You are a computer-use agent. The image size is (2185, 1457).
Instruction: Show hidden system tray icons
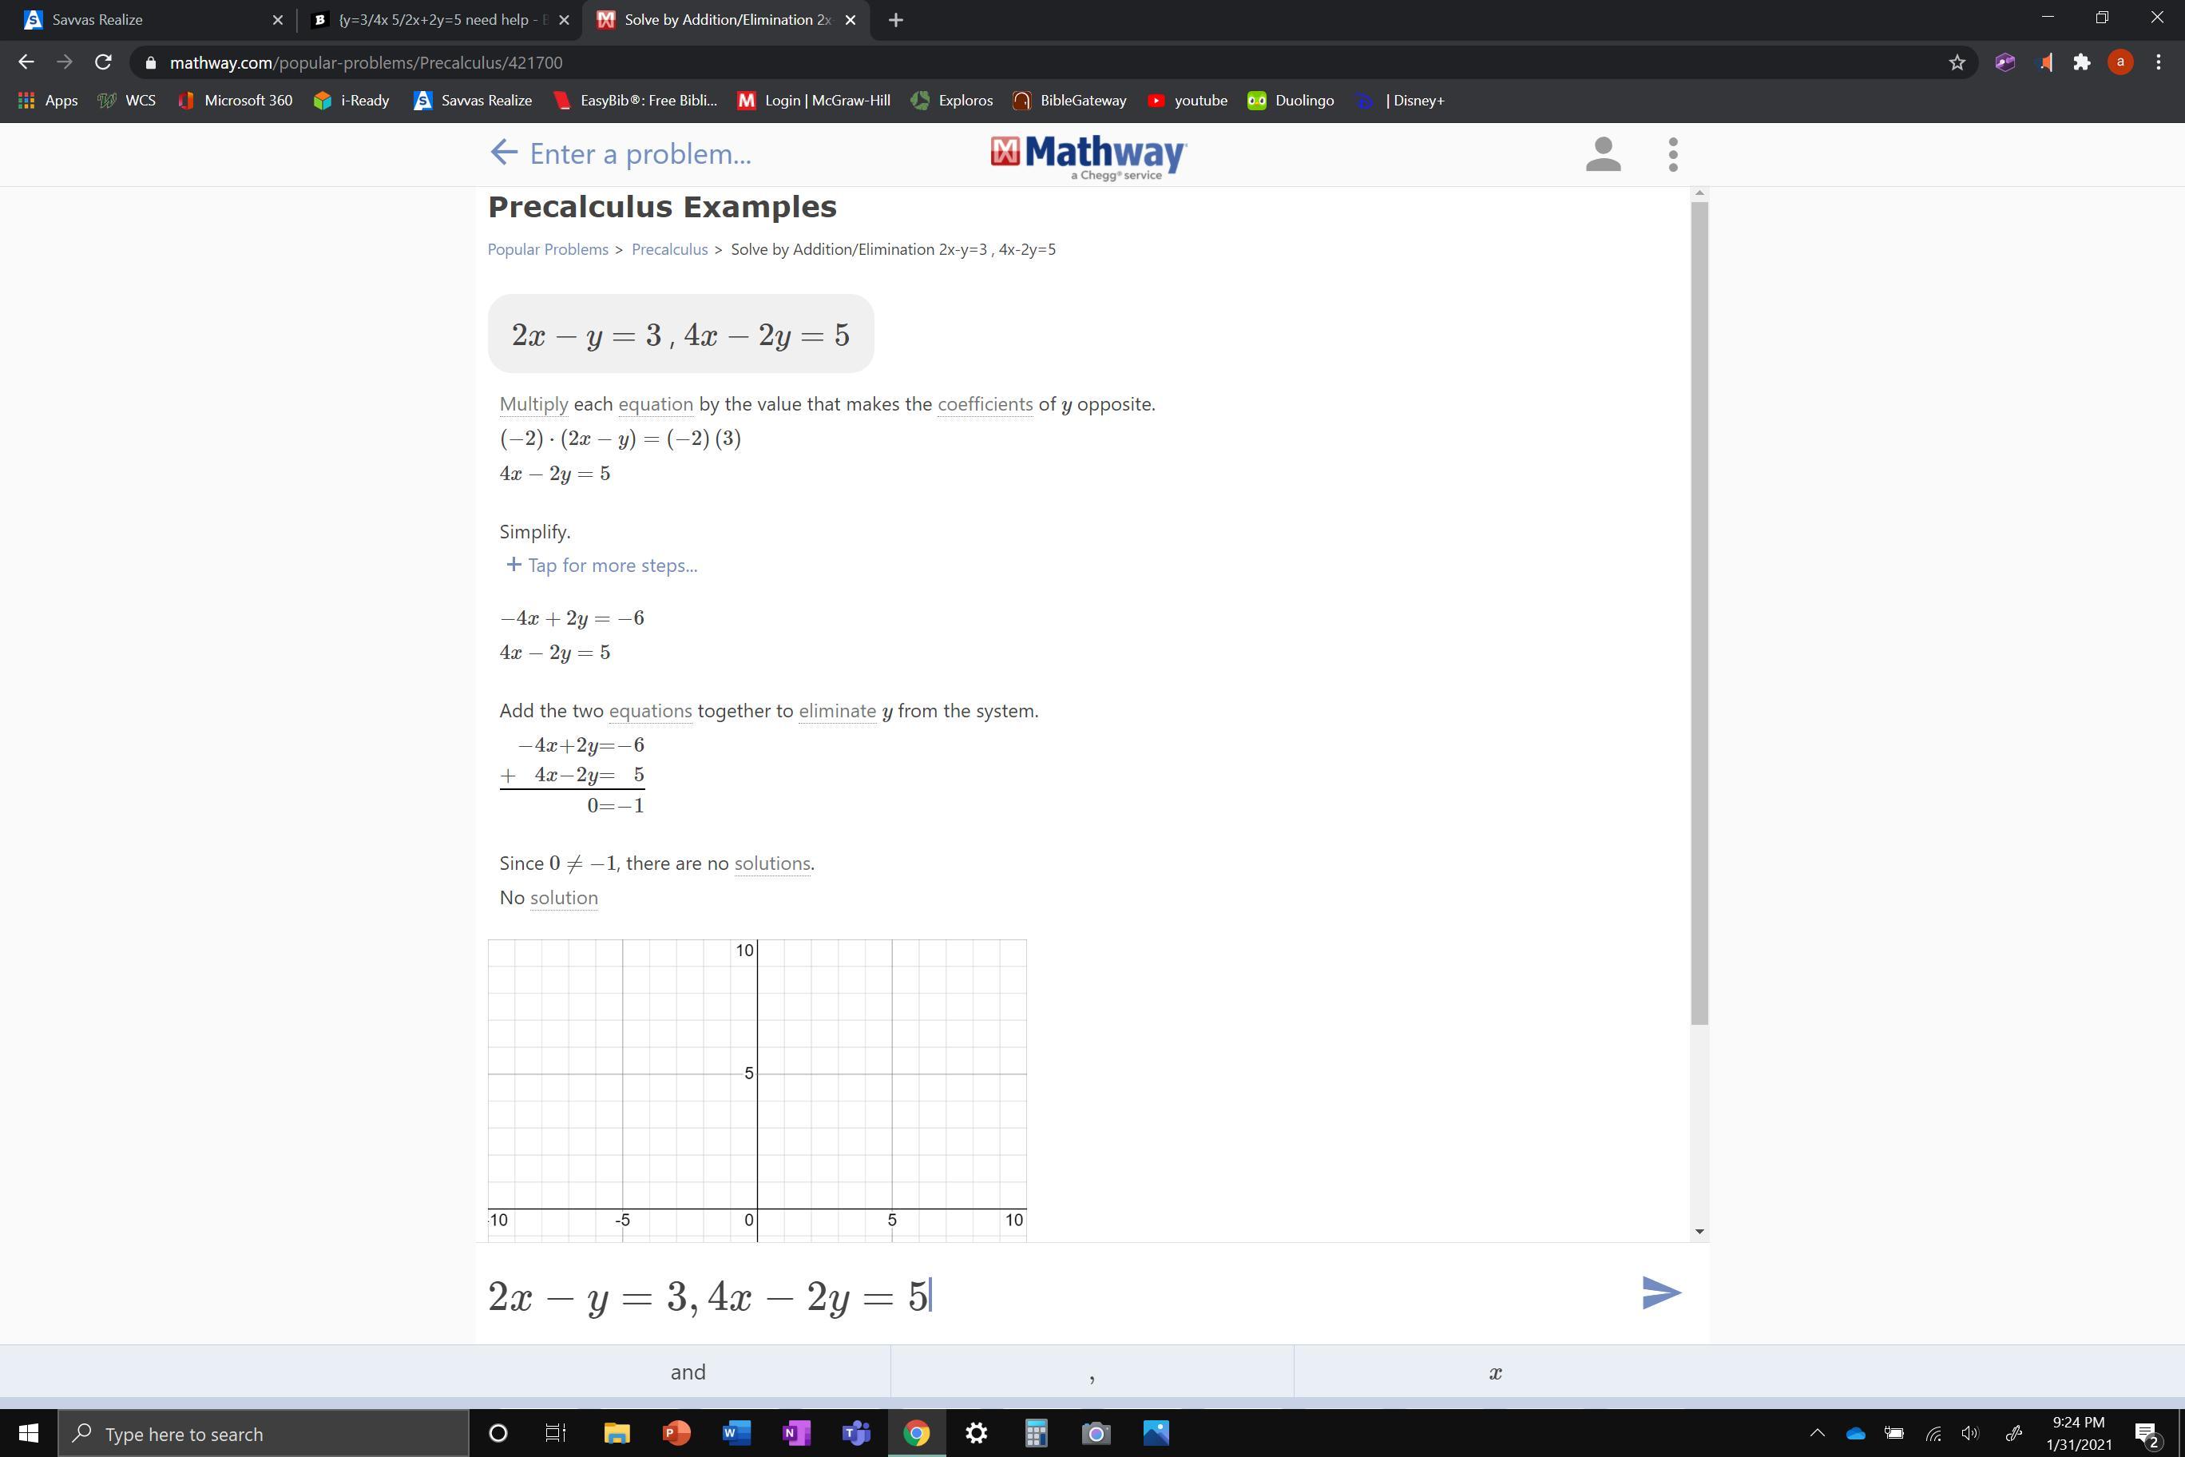point(1817,1433)
